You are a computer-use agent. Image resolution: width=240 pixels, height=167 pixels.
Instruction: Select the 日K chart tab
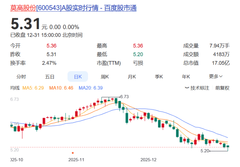tap(78, 77)
